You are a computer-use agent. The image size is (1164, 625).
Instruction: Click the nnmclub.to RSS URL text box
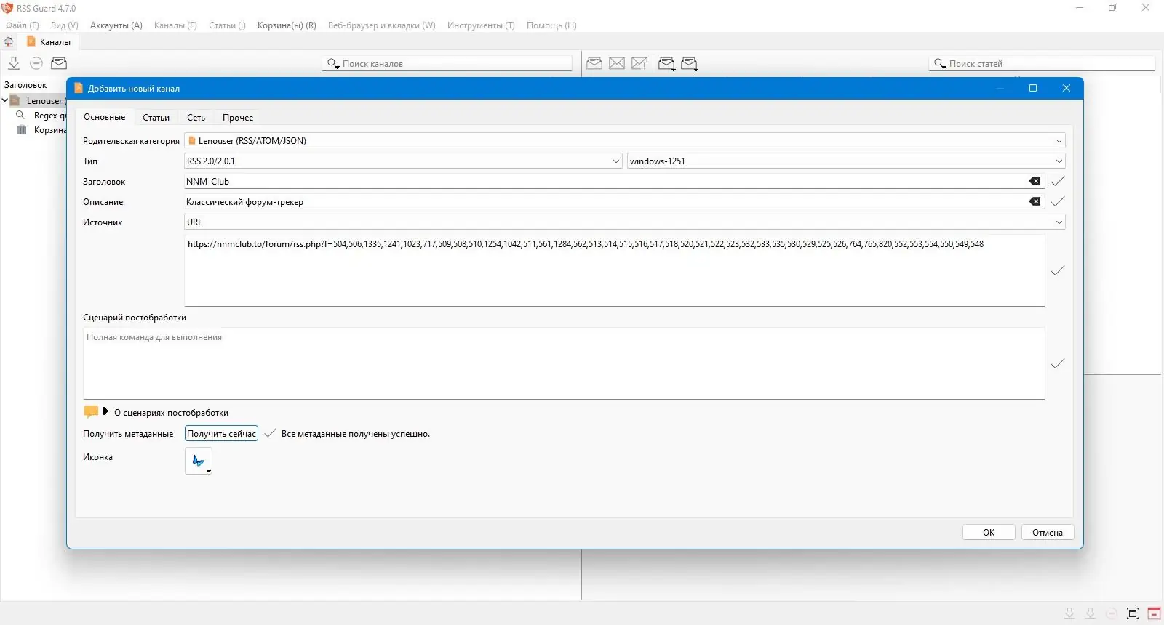click(x=615, y=270)
